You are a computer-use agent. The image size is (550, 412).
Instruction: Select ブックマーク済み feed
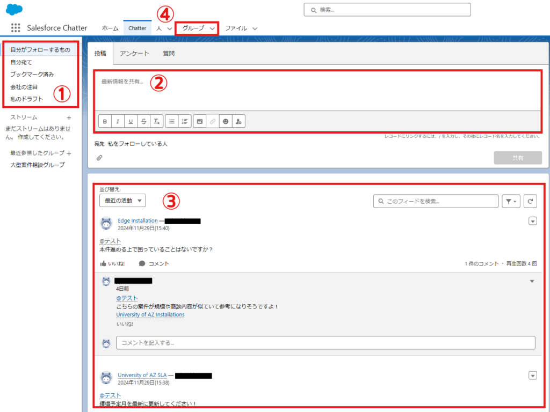point(32,74)
